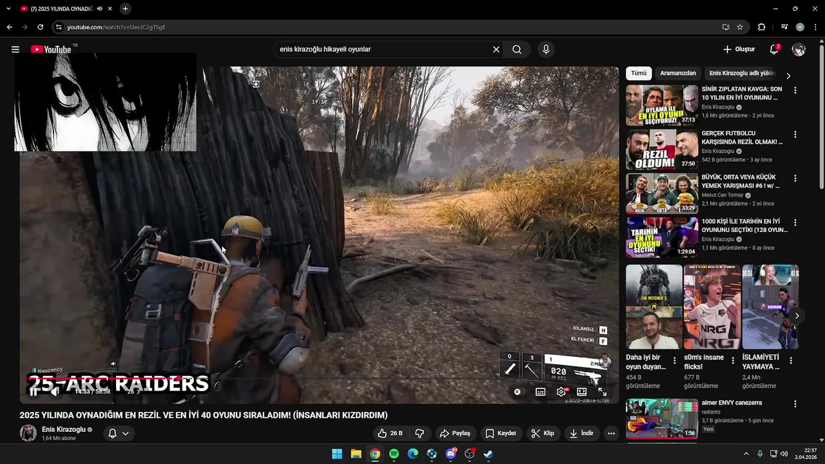Open options for s0m's insane flicks
The height and width of the screenshot is (464, 825).
click(732, 361)
